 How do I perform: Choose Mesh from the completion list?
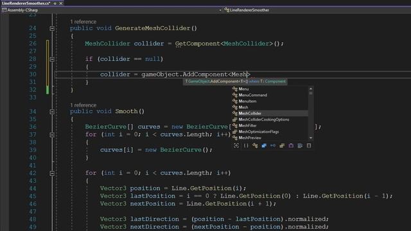270,107
